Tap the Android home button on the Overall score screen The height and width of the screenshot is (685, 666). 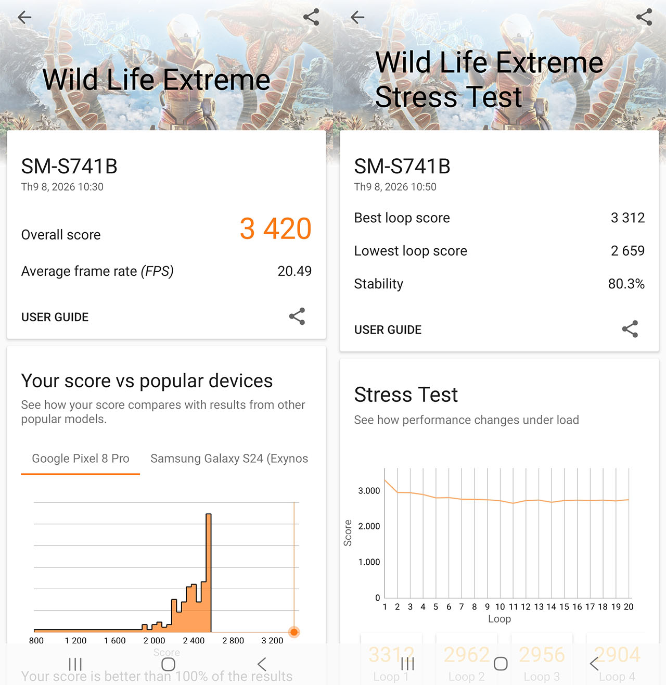[x=168, y=664]
